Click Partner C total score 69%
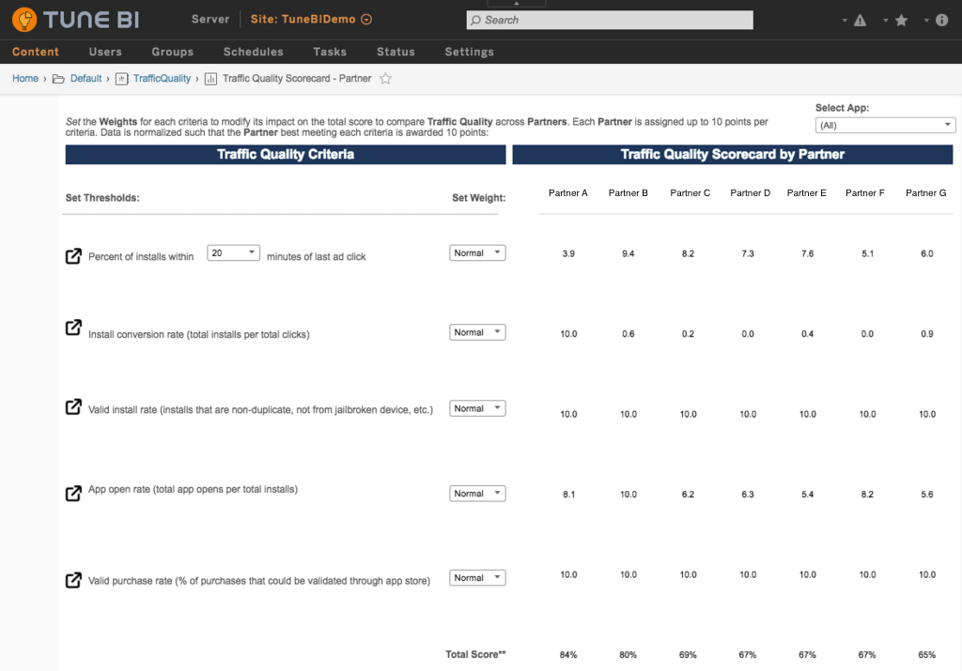The height and width of the screenshot is (671, 962). 688,654
